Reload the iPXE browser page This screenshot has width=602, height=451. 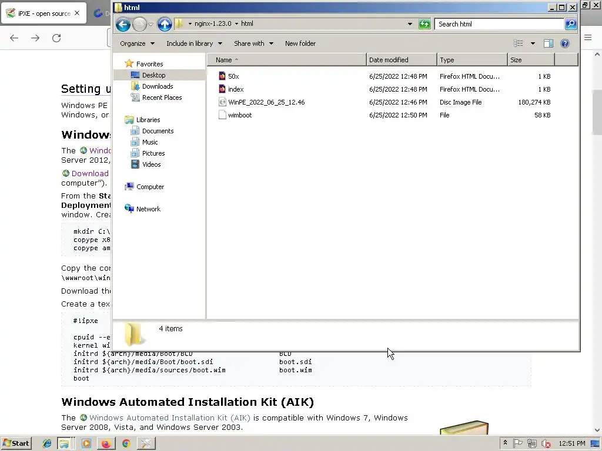[x=56, y=38]
